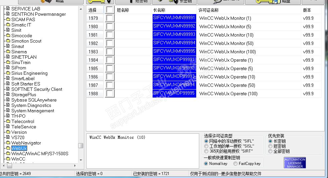The image size is (328, 178).
Task: Click the 短密钥 toolbar button
Action: point(133,2)
